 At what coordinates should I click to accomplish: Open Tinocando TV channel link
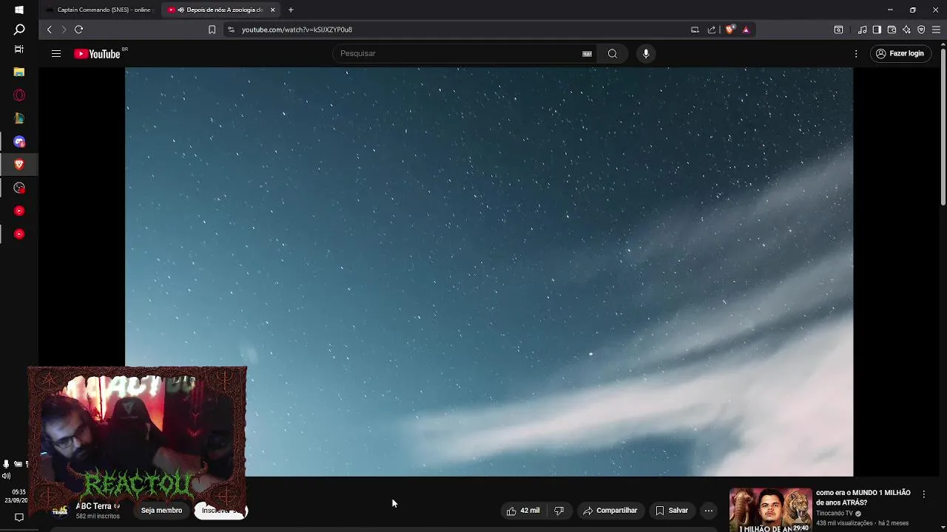[x=835, y=514]
